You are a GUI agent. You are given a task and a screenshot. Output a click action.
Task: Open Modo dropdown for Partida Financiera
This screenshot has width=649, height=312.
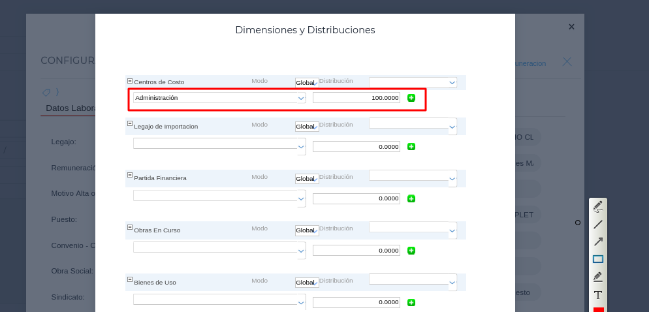[x=307, y=178]
